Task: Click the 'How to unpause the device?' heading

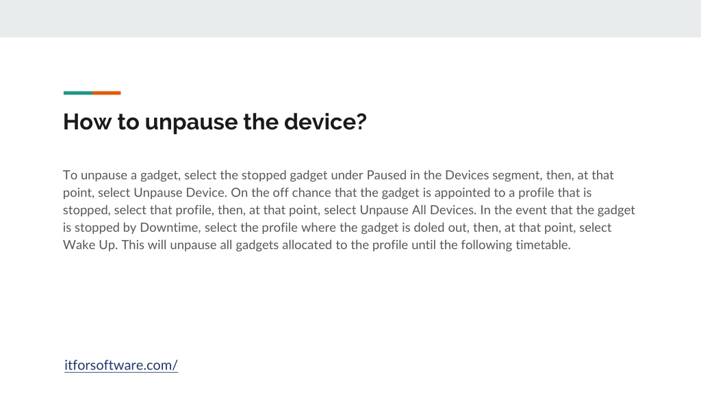Action: (214, 122)
